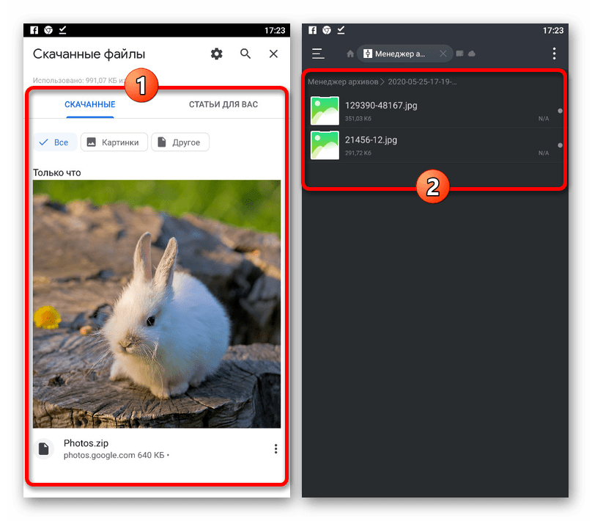Switch to the СКАЧАННЫЕ tab
Viewport: 592px width, 521px height.
(x=90, y=104)
